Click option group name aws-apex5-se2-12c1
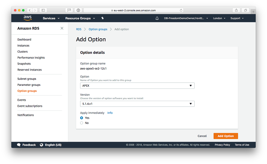The height and width of the screenshot is (164, 267). tap(93, 69)
